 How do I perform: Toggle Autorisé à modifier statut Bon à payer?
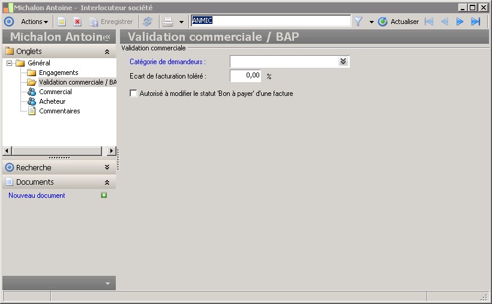click(133, 93)
